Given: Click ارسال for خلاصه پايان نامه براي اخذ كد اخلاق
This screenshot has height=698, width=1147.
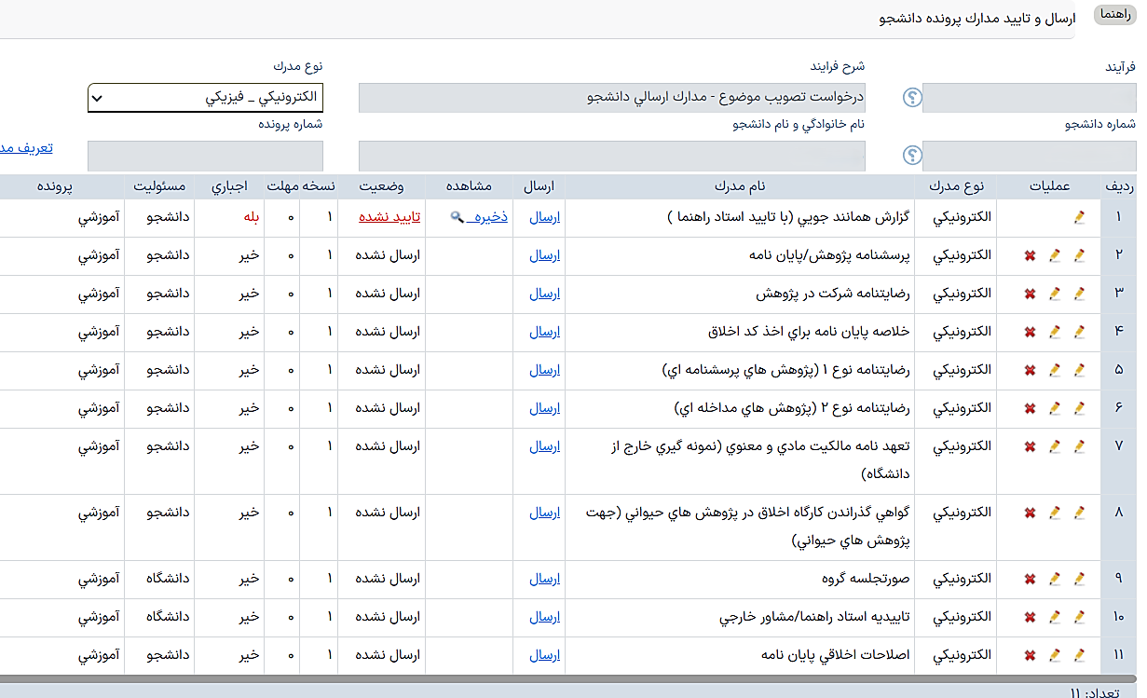Looking at the screenshot, I should click(x=545, y=332).
